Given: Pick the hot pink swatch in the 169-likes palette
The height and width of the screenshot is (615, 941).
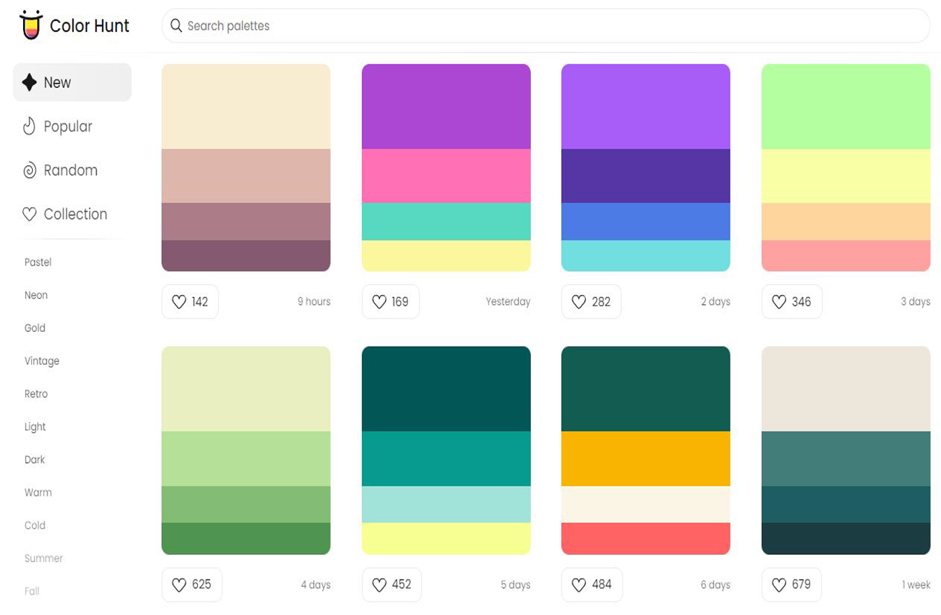Looking at the screenshot, I should pos(446,176).
